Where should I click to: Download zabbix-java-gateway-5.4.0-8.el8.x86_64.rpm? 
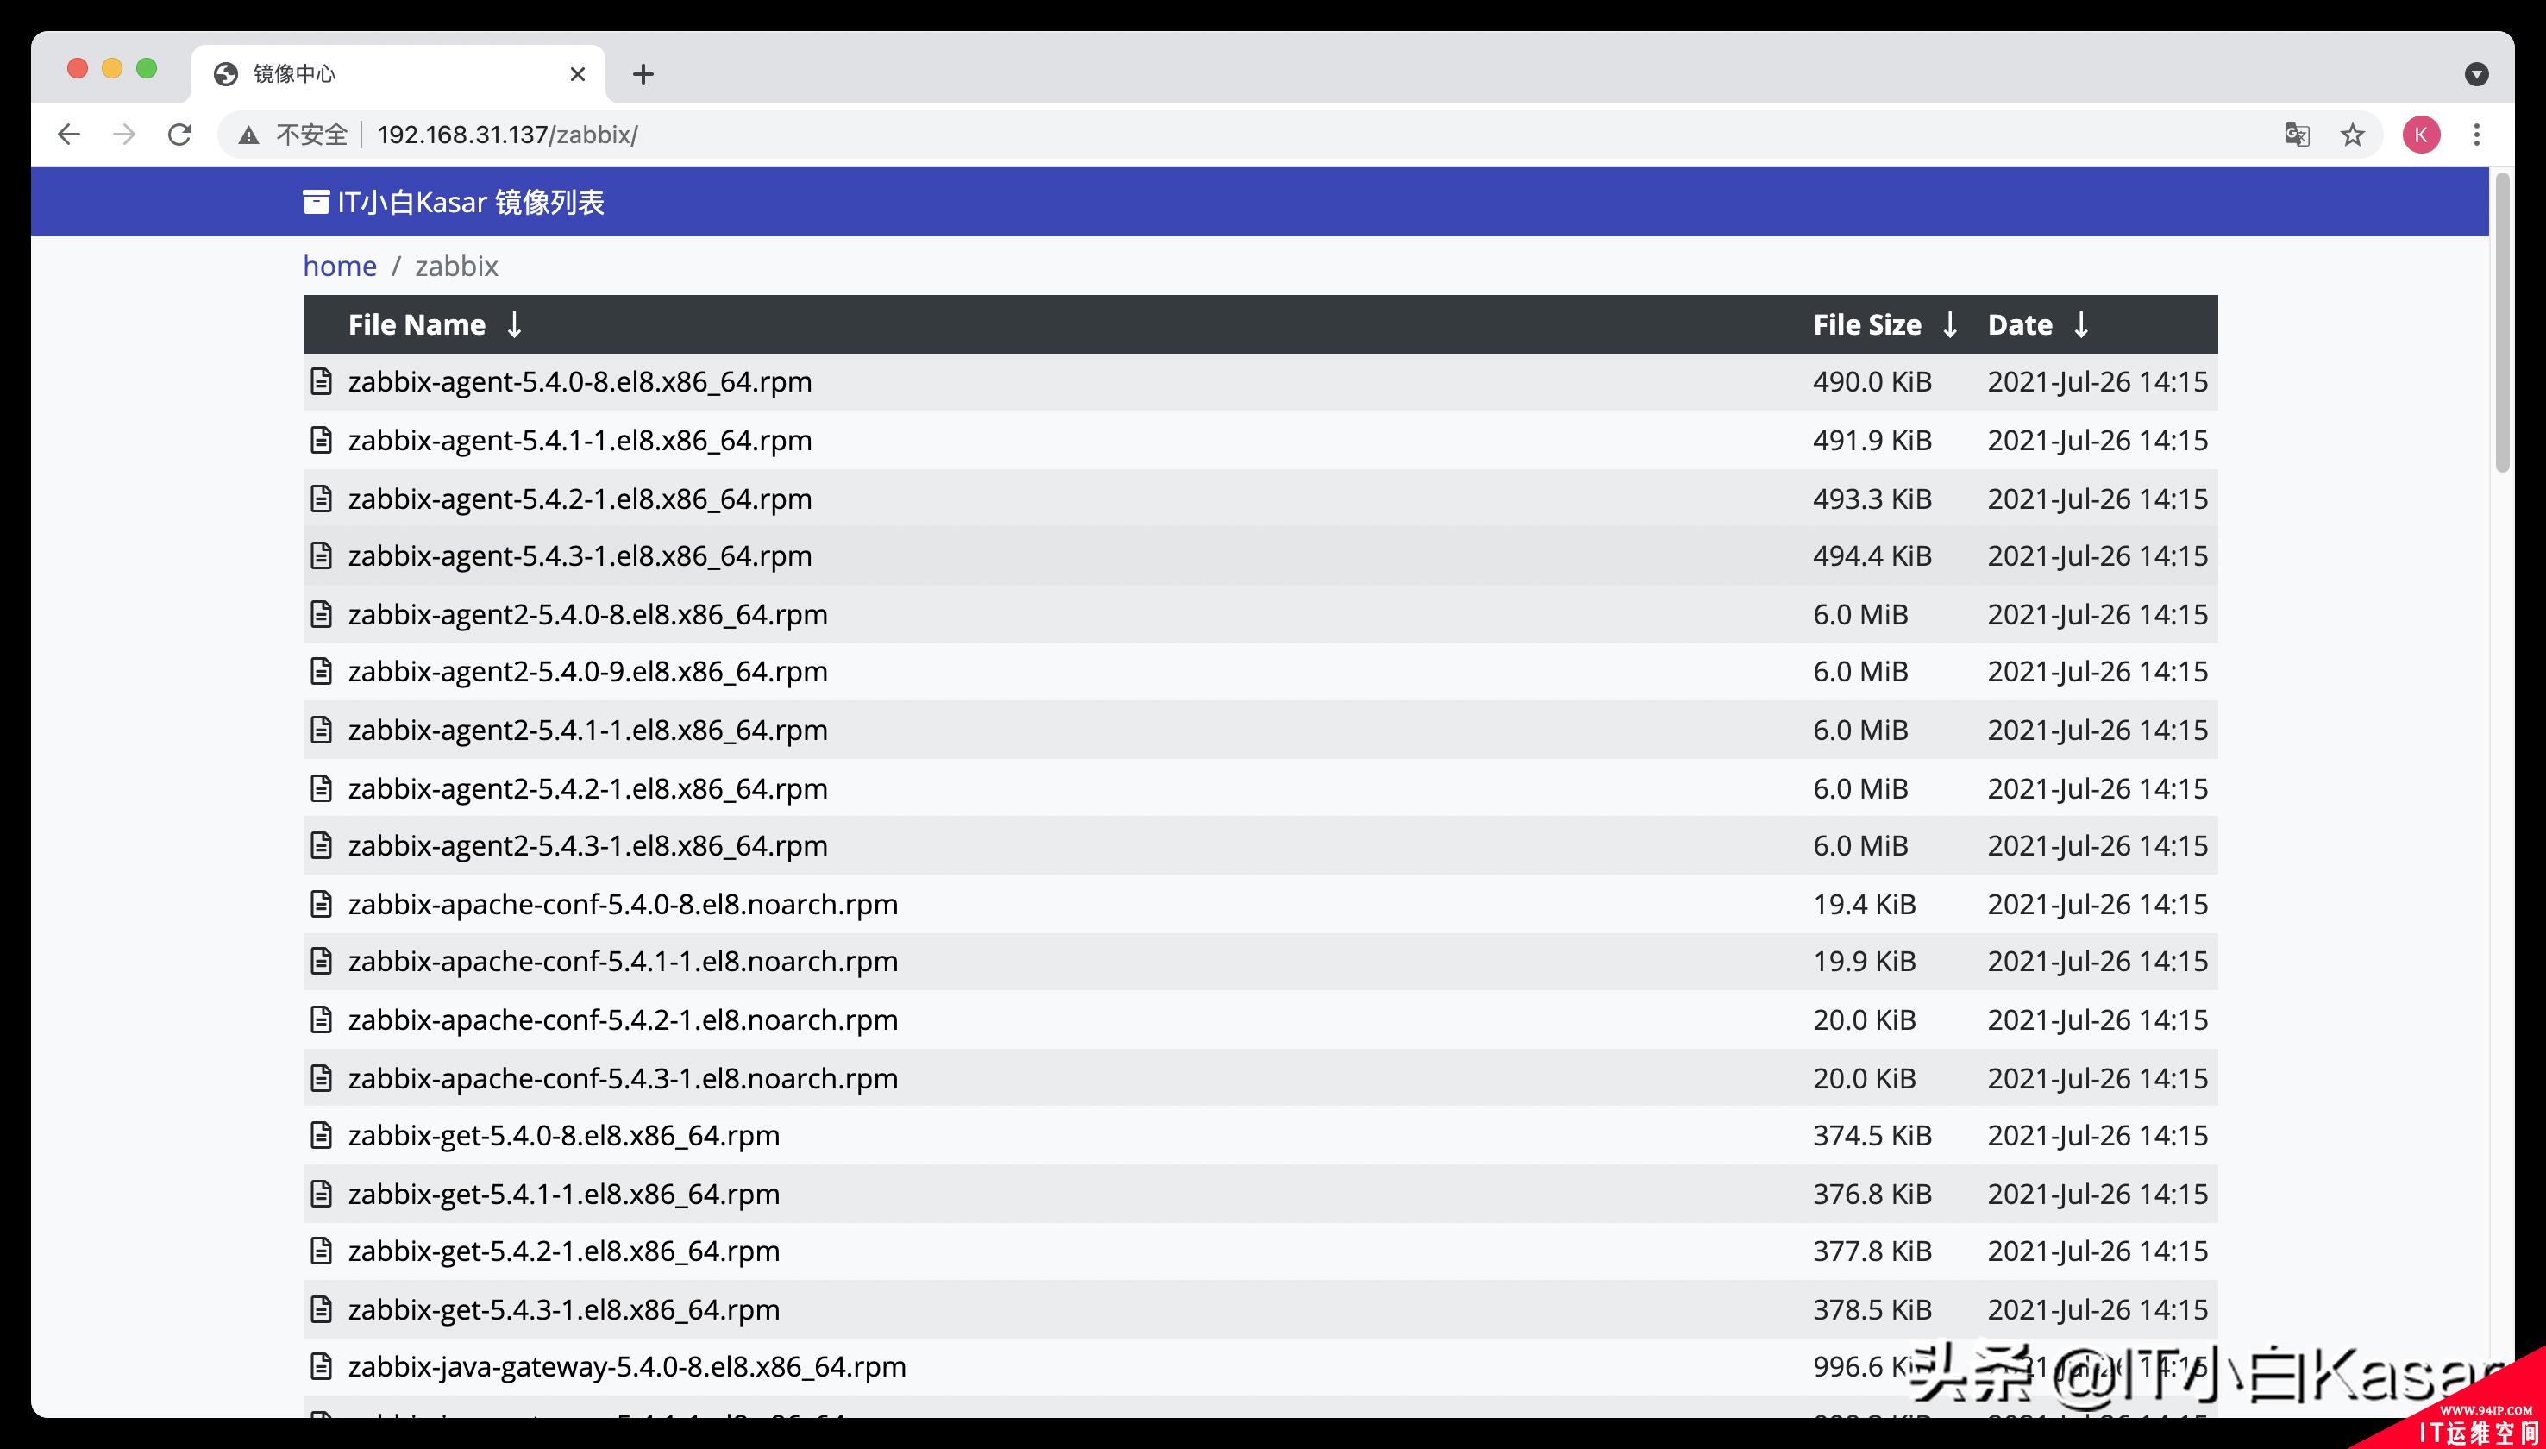tap(627, 1369)
